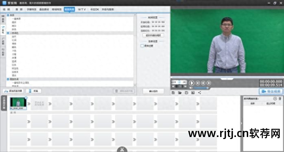This screenshot has height=152, width=284.
Task: Open the 视频 tab
Action: tap(7, 9)
